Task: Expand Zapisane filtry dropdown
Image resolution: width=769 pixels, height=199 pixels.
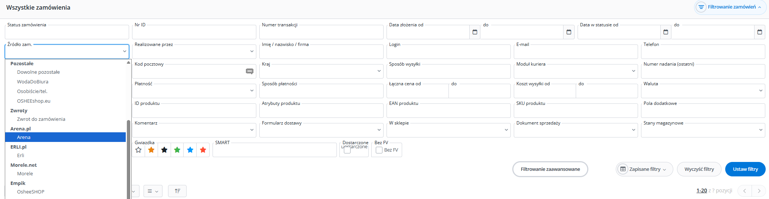Action: (x=645, y=169)
